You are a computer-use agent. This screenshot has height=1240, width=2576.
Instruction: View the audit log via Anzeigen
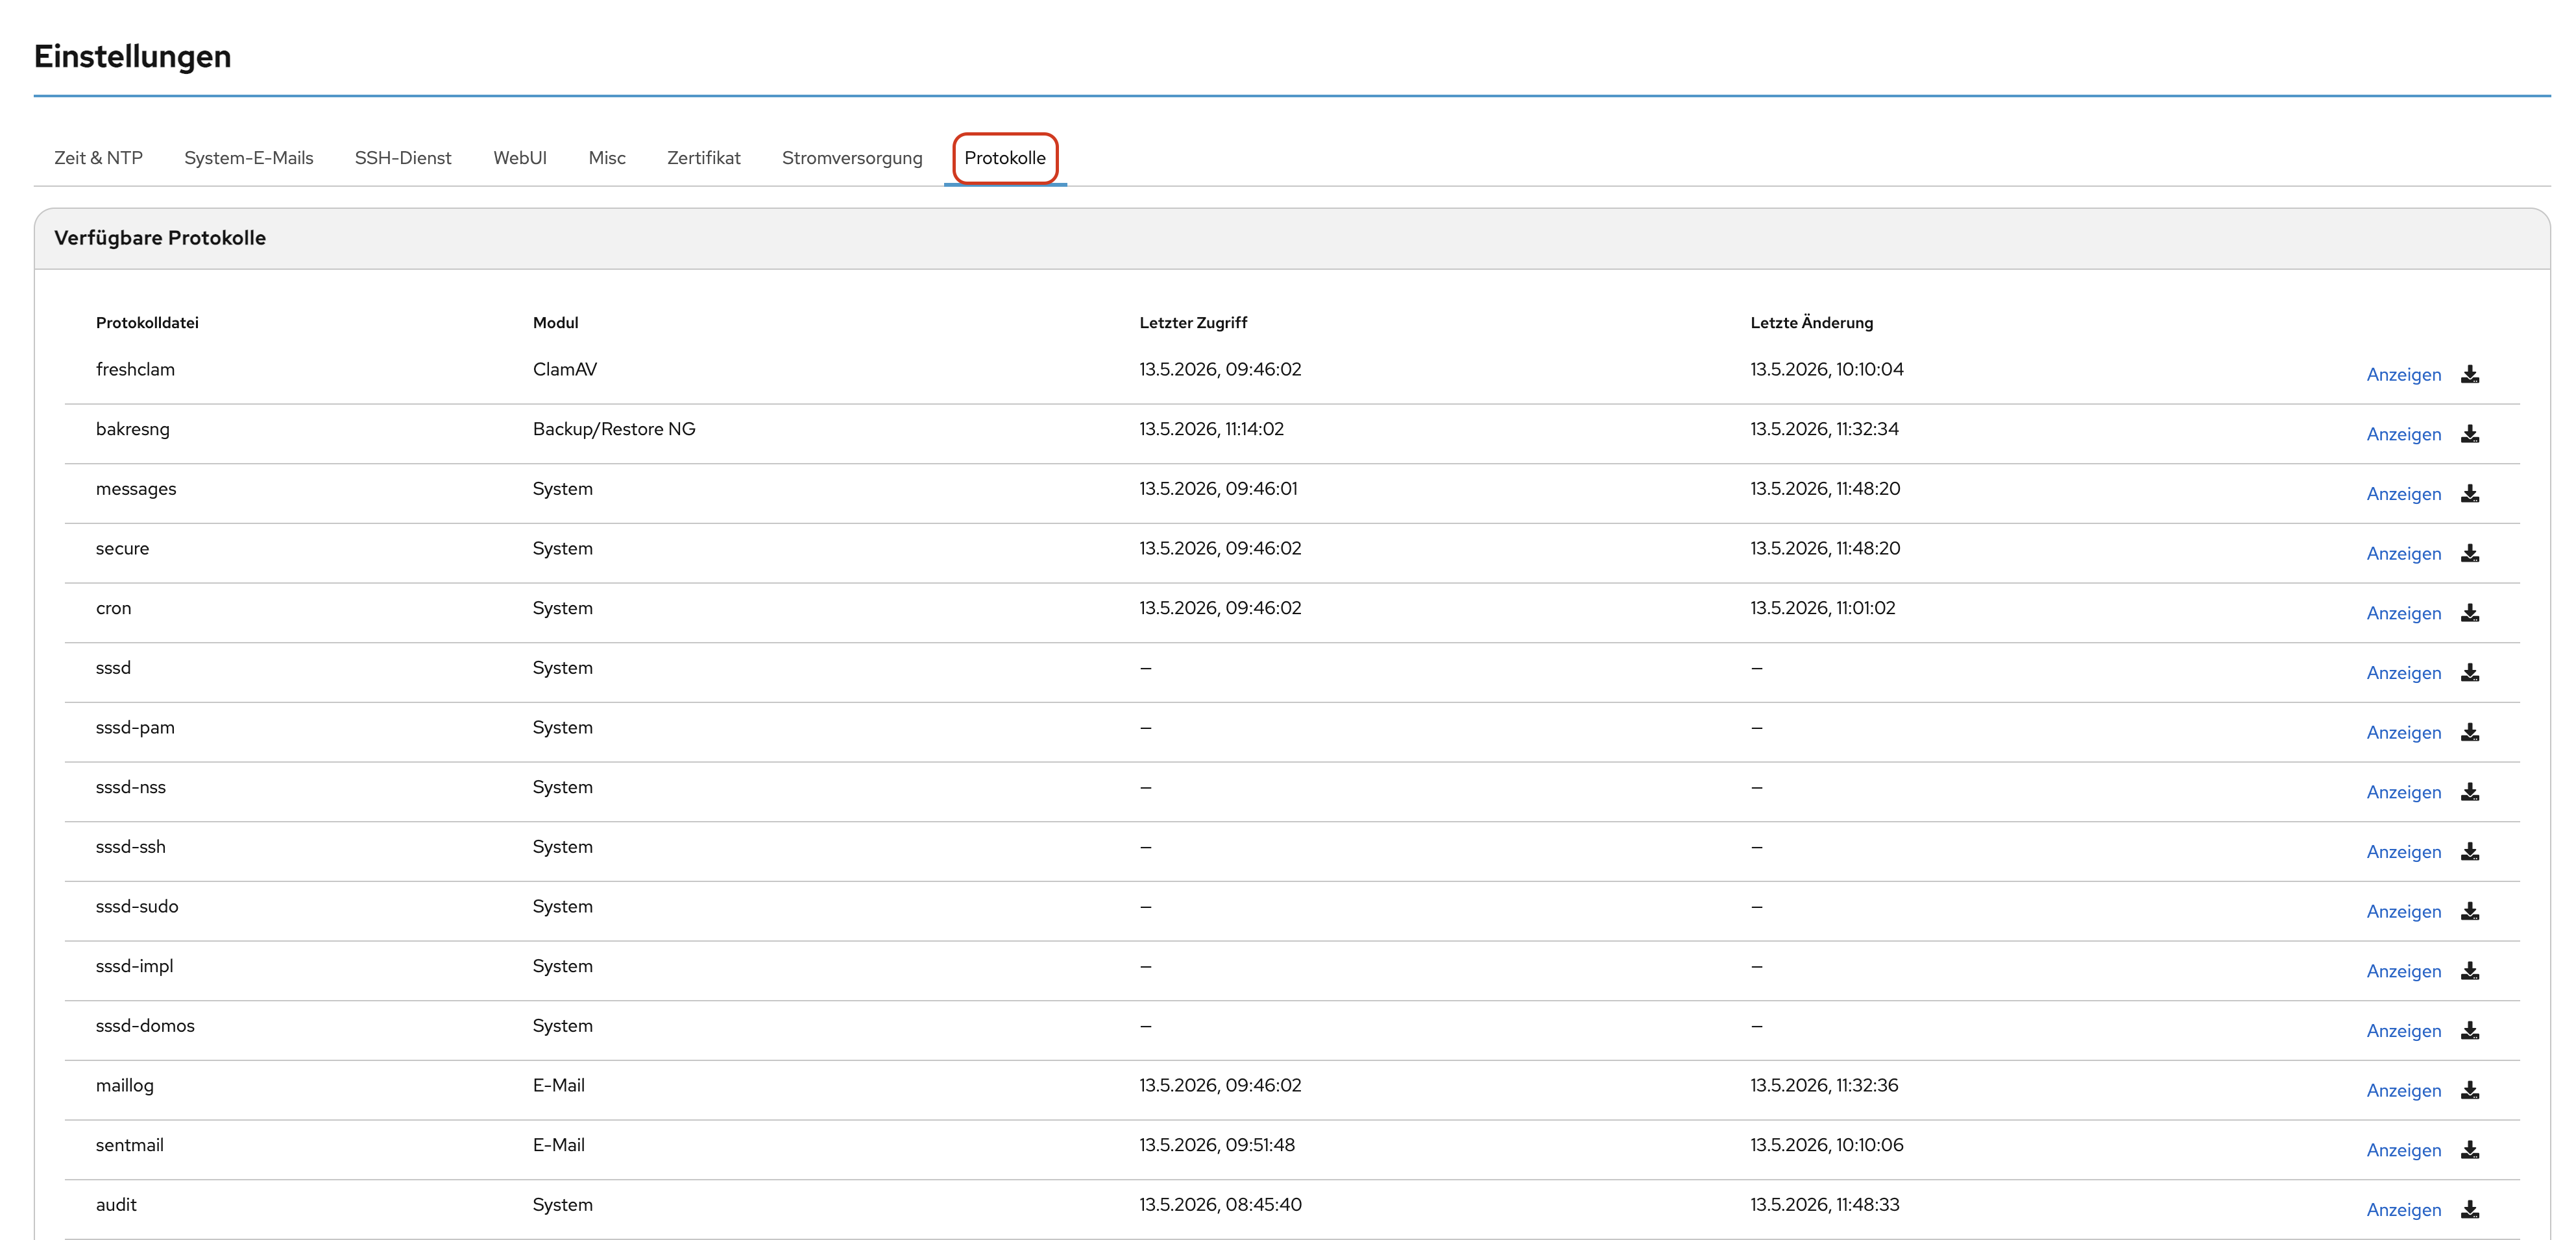(x=2403, y=1210)
